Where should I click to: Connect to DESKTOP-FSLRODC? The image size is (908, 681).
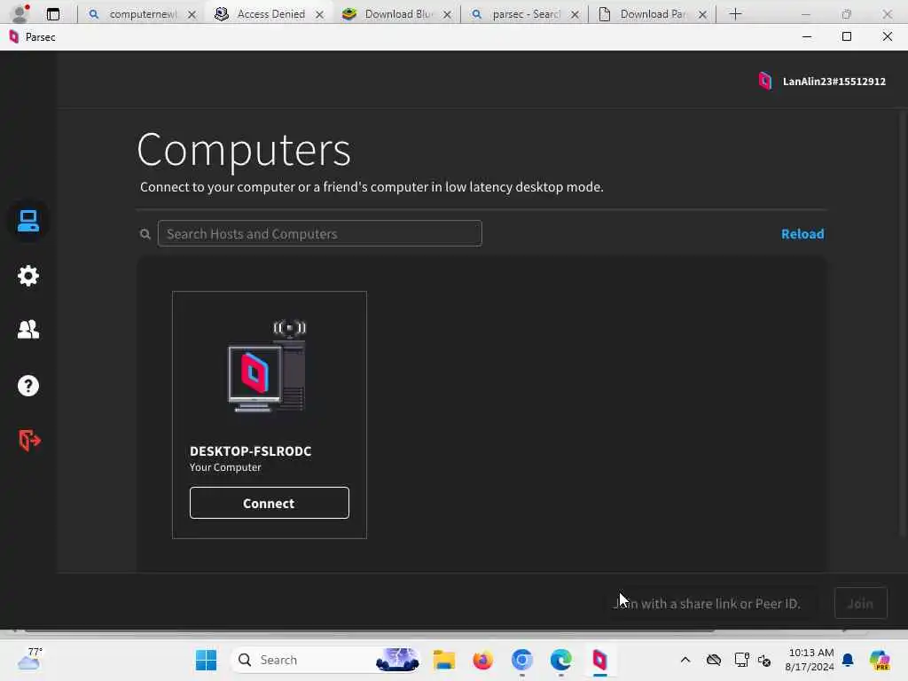(270, 503)
